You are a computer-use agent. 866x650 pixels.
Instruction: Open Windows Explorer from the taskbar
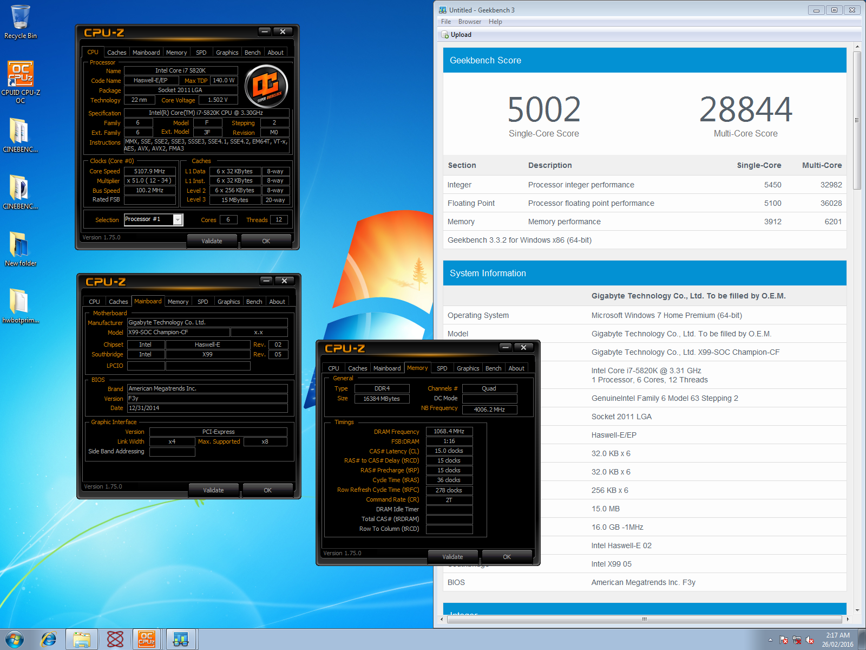pos(82,639)
